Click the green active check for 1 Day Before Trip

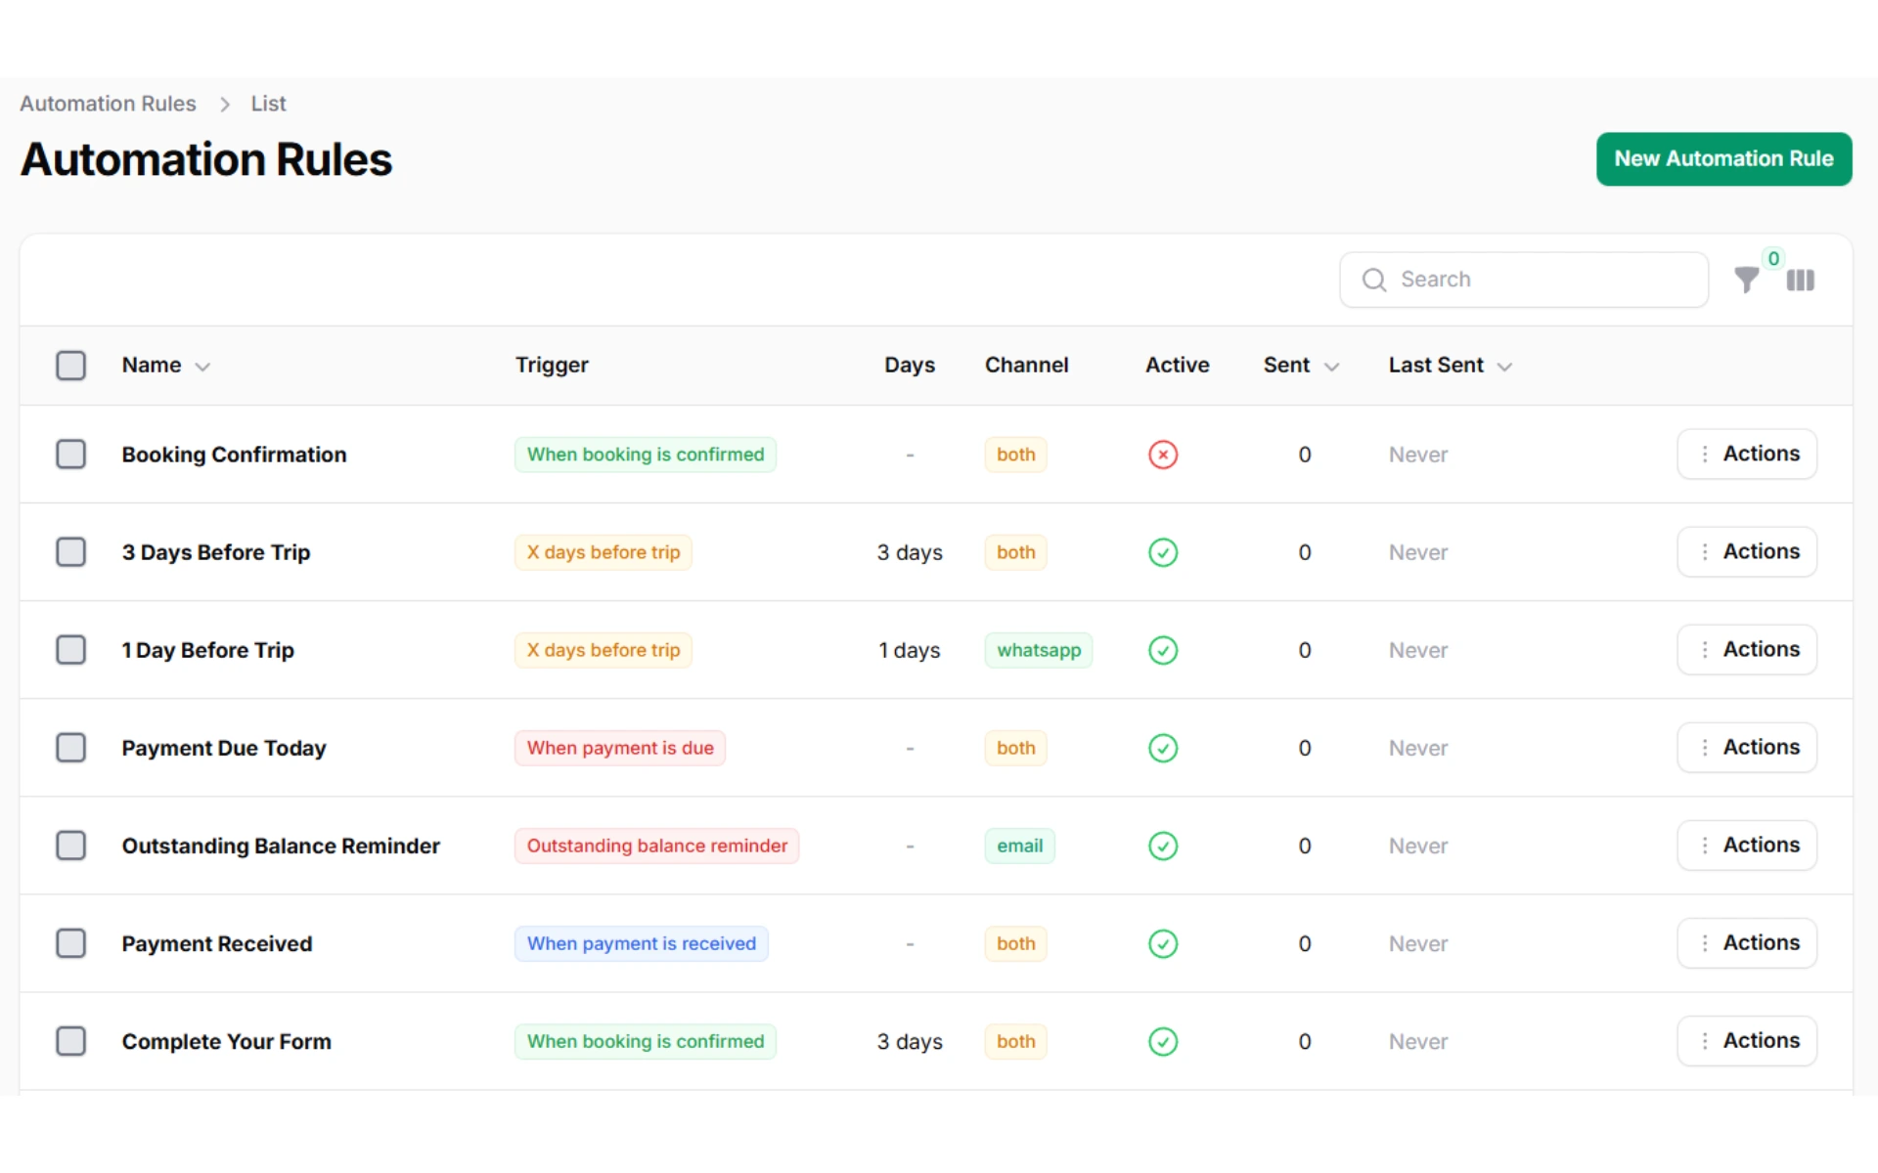(1162, 650)
